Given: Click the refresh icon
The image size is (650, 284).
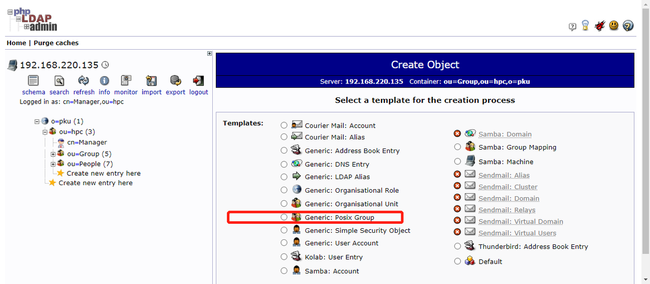Looking at the screenshot, I should 83,81.
